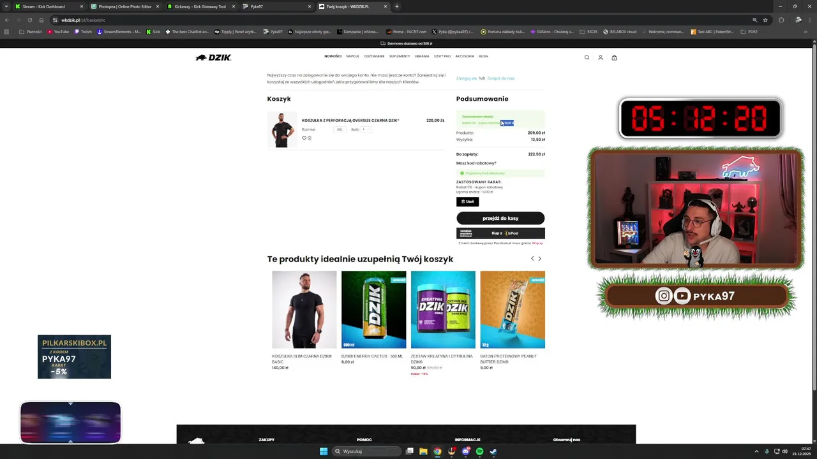Switch to Photopea Online Photo Editor tab

pos(124,6)
